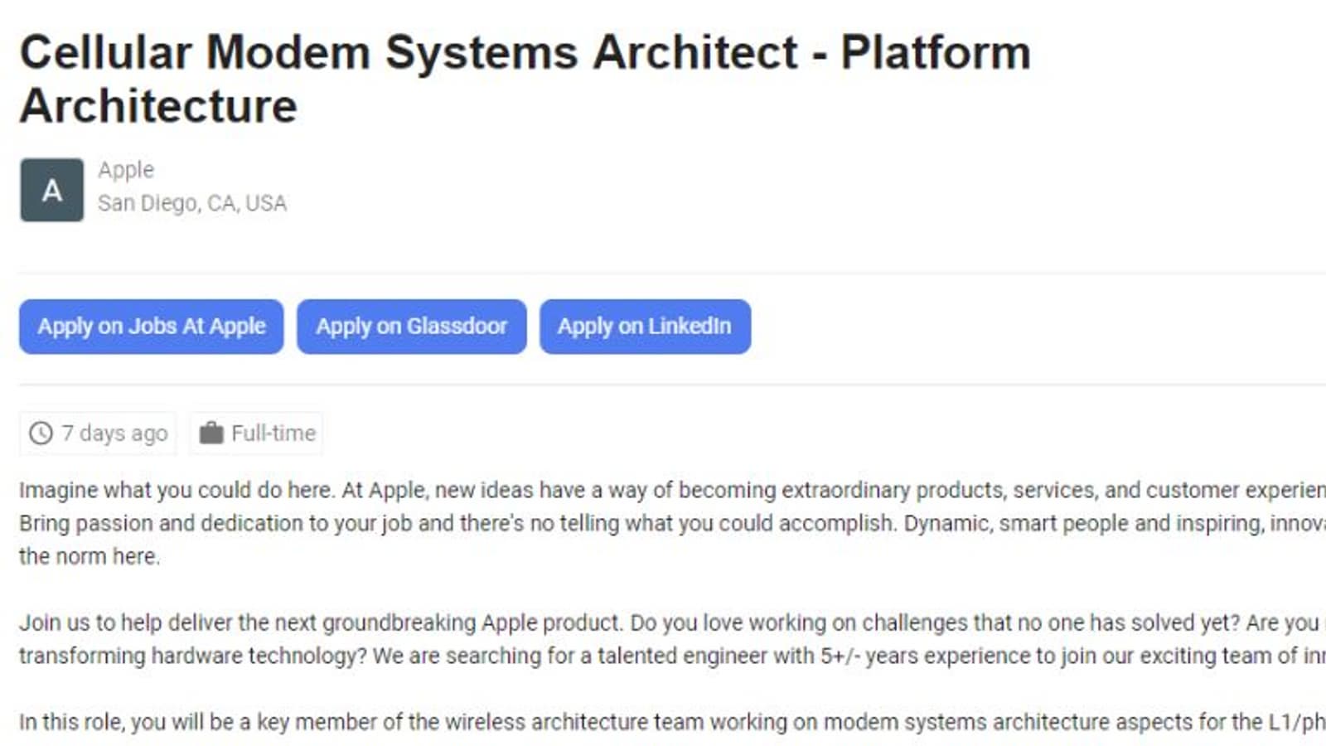Apply via the Glassdoor button
Image resolution: width=1326 pixels, height=746 pixels.
coord(411,327)
